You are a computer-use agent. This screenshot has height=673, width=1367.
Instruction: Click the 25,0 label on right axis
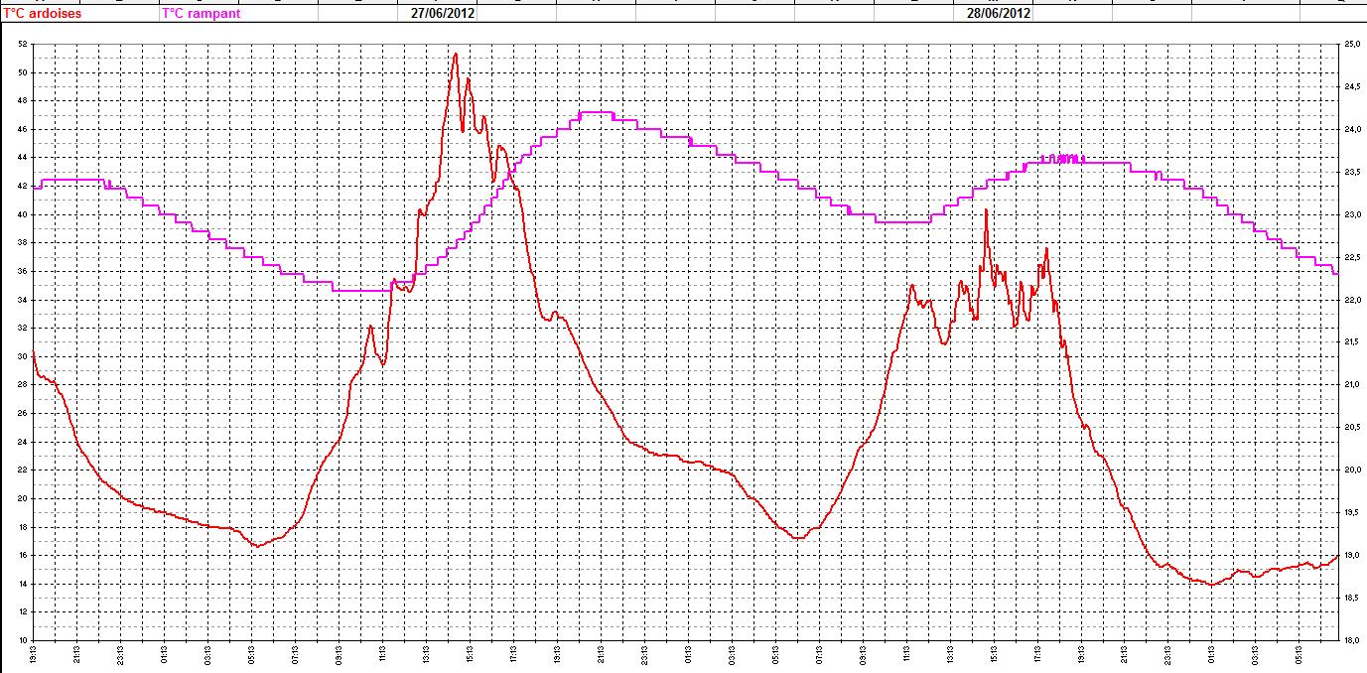click(1351, 45)
